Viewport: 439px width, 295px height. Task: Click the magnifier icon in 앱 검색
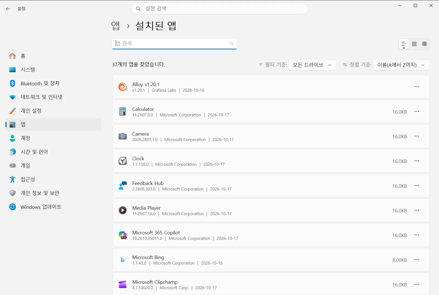click(232, 44)
